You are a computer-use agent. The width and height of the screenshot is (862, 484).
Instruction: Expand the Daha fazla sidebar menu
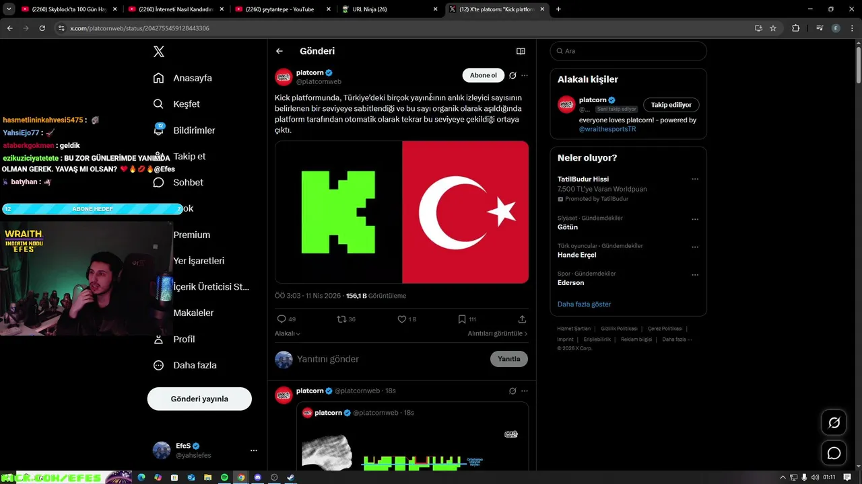(185, 365)
